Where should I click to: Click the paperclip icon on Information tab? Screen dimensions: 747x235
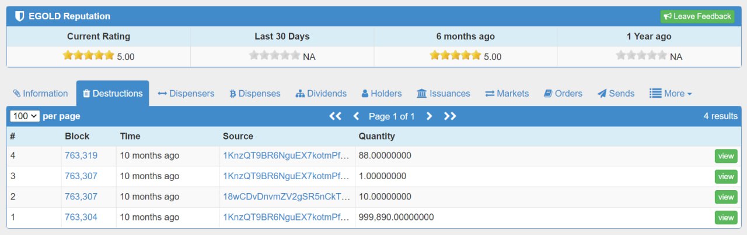[x=17, y=93]
